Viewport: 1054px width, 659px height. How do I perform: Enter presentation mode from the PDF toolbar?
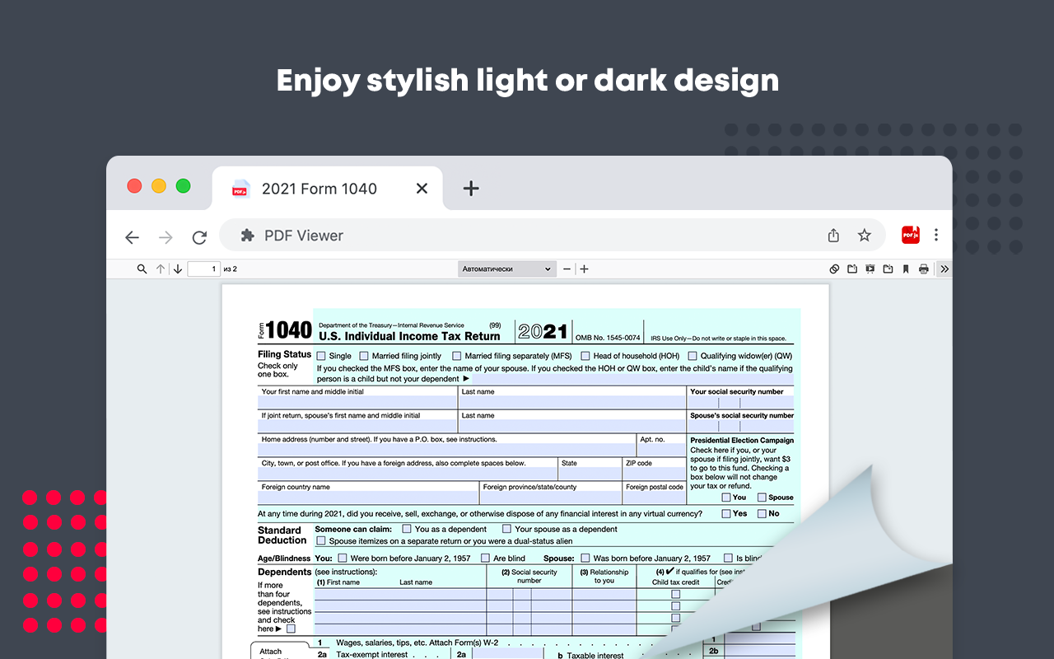point(870,269)
